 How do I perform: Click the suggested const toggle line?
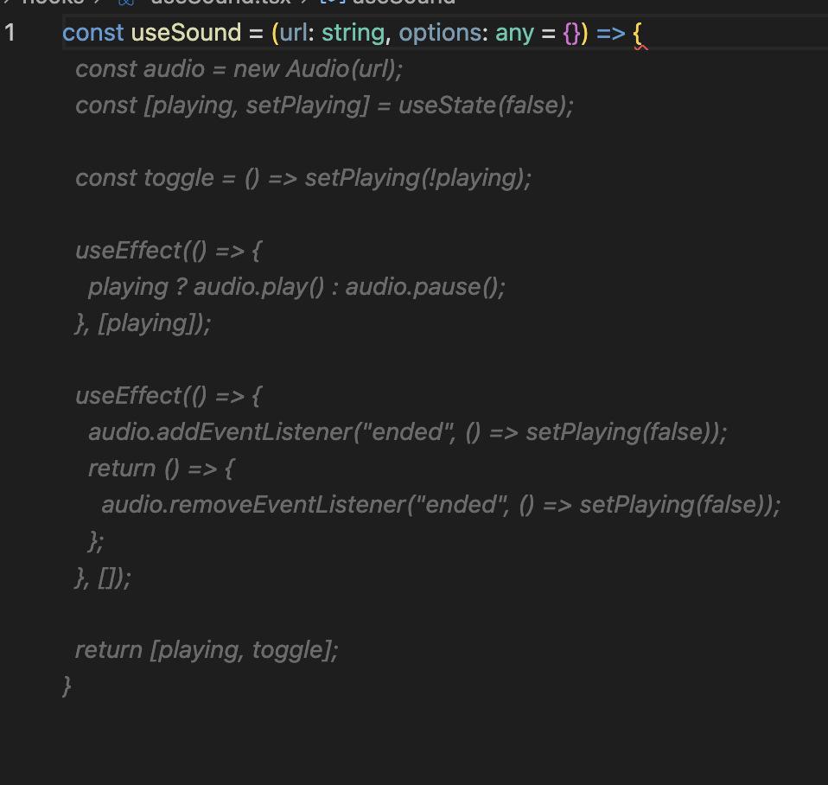click(x=303, y=178)
